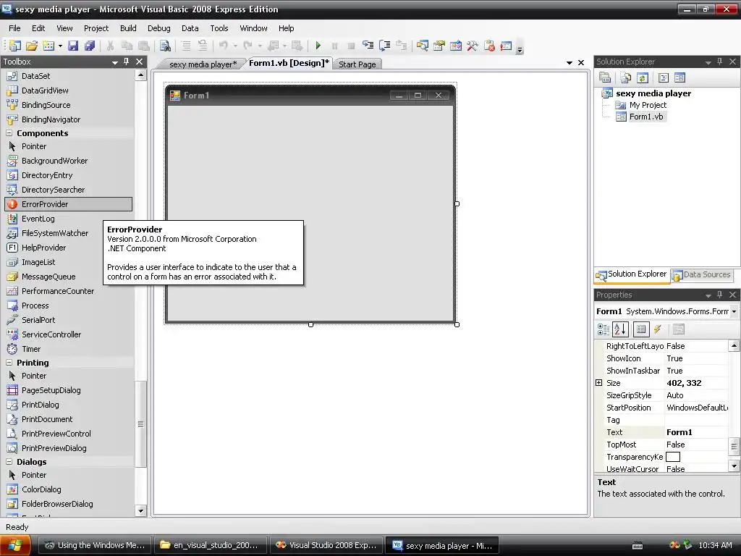Switch Properties grid to Categorized view
The image size is (741, 556).
pyautogui.click(x=604, y=329)
